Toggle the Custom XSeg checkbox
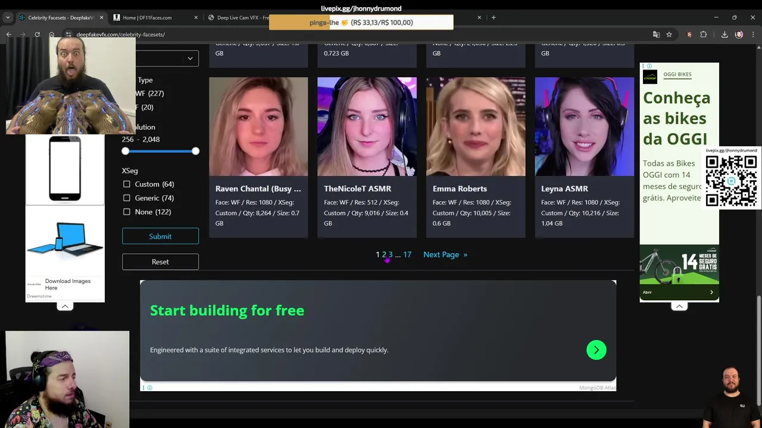Viewport: 762px width, 428px height. 126,184
